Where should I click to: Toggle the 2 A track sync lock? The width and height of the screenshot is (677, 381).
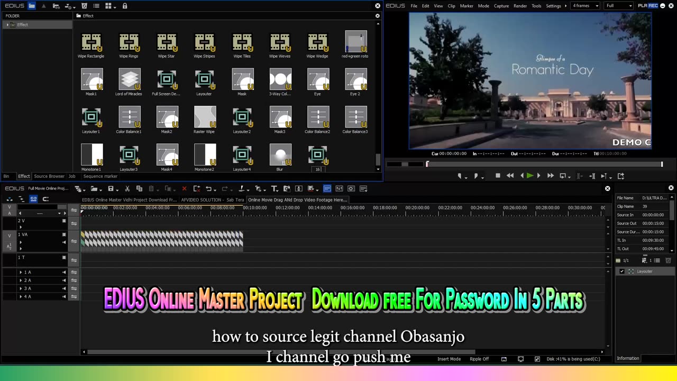pyautogui.click(x=74, y=280)
